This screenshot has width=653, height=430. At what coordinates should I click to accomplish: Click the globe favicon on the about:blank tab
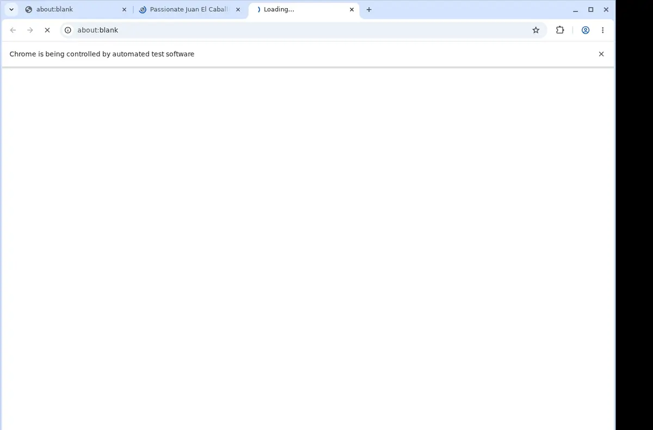point(29,9)
